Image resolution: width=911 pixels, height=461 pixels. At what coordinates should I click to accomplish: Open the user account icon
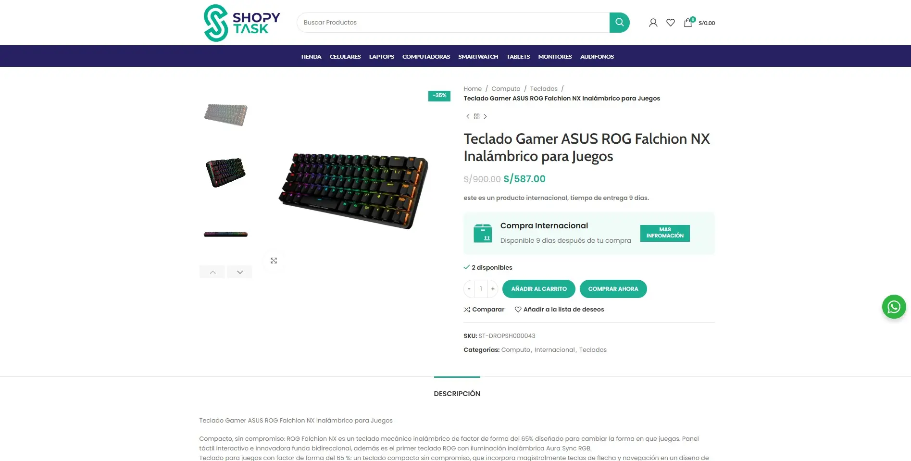653,23
